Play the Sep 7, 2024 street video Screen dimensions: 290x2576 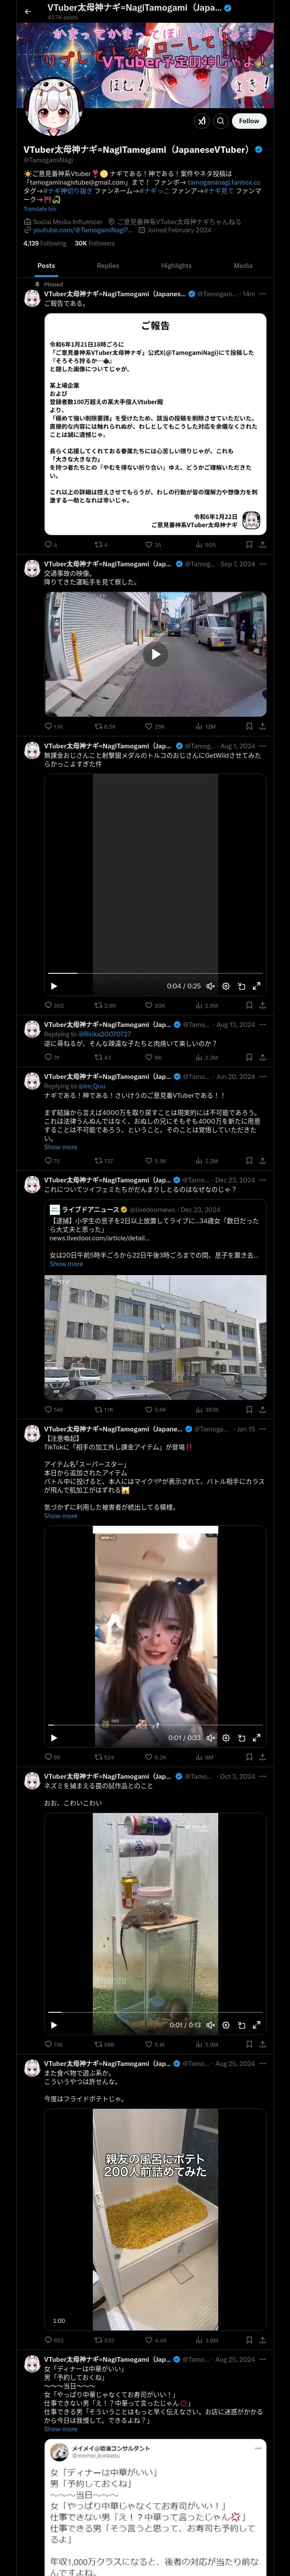click(155, 655)
